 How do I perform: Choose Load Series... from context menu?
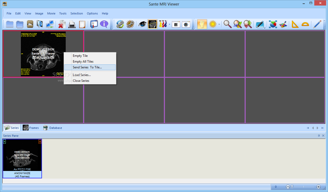coord(90,75)
